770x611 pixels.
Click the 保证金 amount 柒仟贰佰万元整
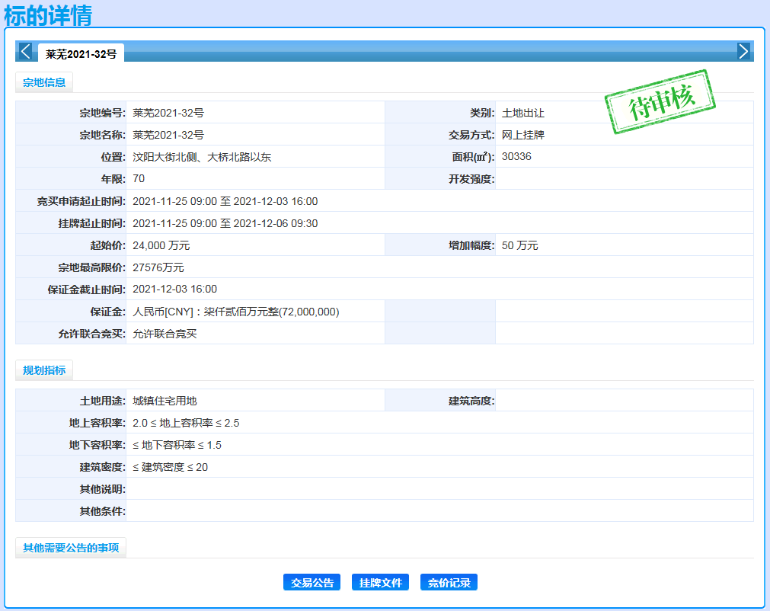pos(241,312)
